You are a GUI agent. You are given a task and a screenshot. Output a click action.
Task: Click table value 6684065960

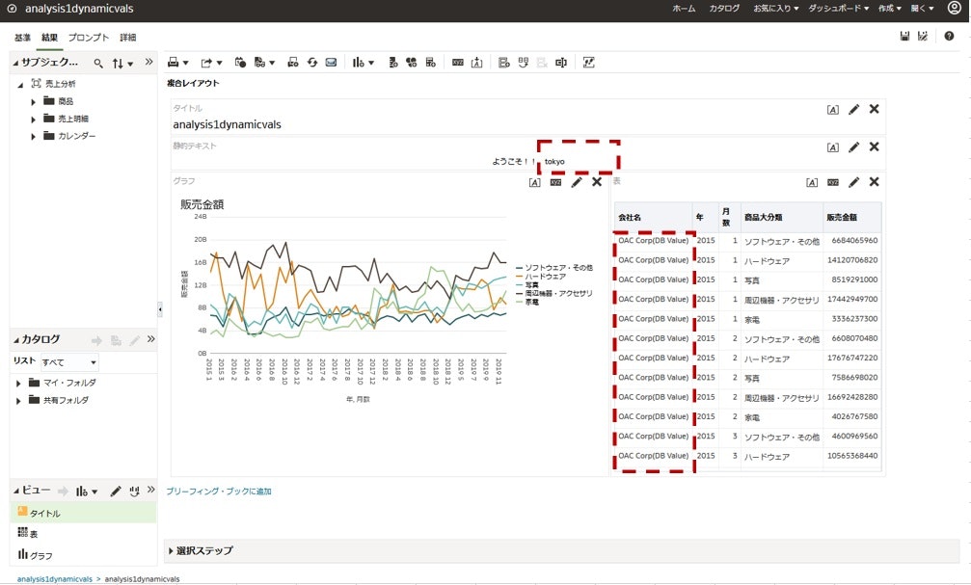pos(854,241)
